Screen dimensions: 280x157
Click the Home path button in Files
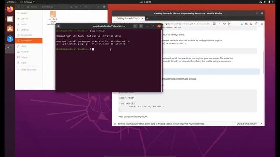click(x=32, y=7)
